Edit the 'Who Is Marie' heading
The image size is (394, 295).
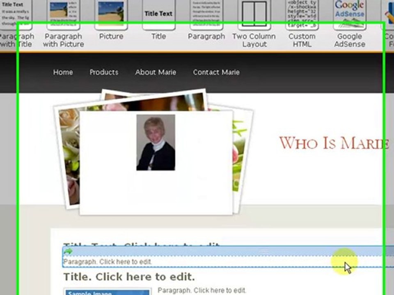[334, 143]
